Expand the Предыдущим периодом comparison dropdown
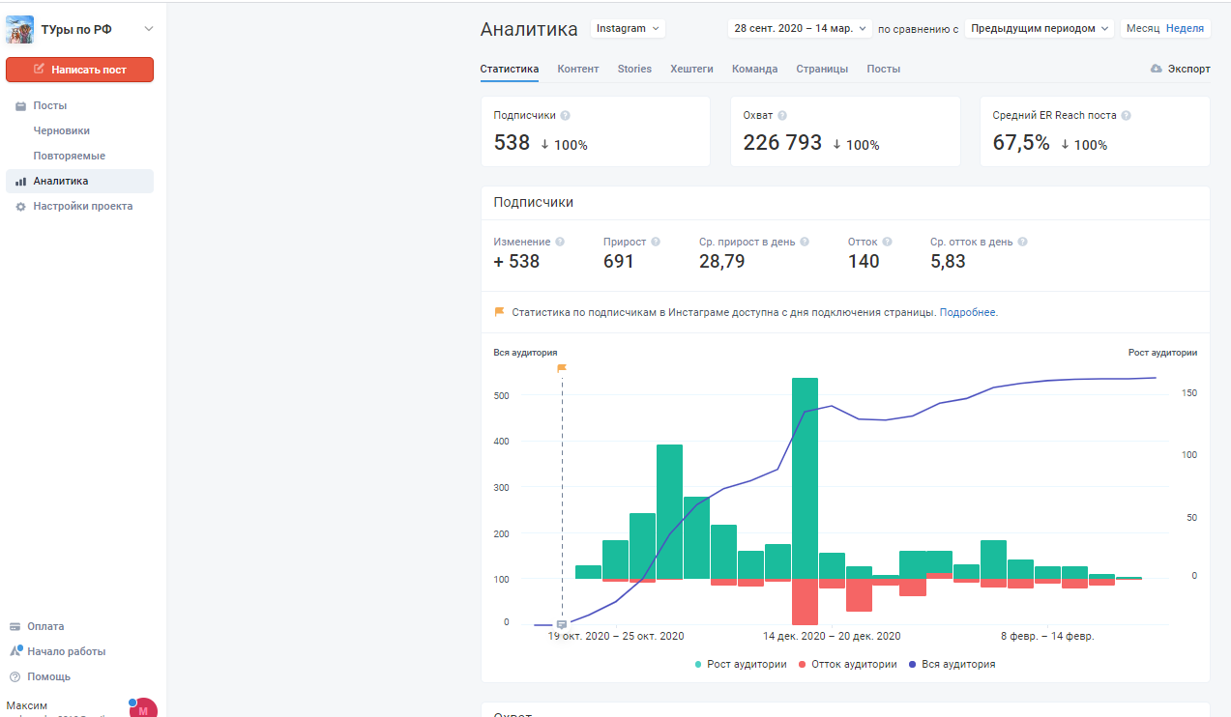Viewport: 1231px width, 717px height. tap(1040, 29)
